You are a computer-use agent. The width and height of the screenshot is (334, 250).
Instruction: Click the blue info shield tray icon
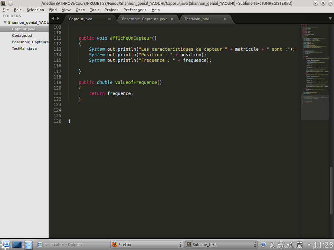(263, 244)
